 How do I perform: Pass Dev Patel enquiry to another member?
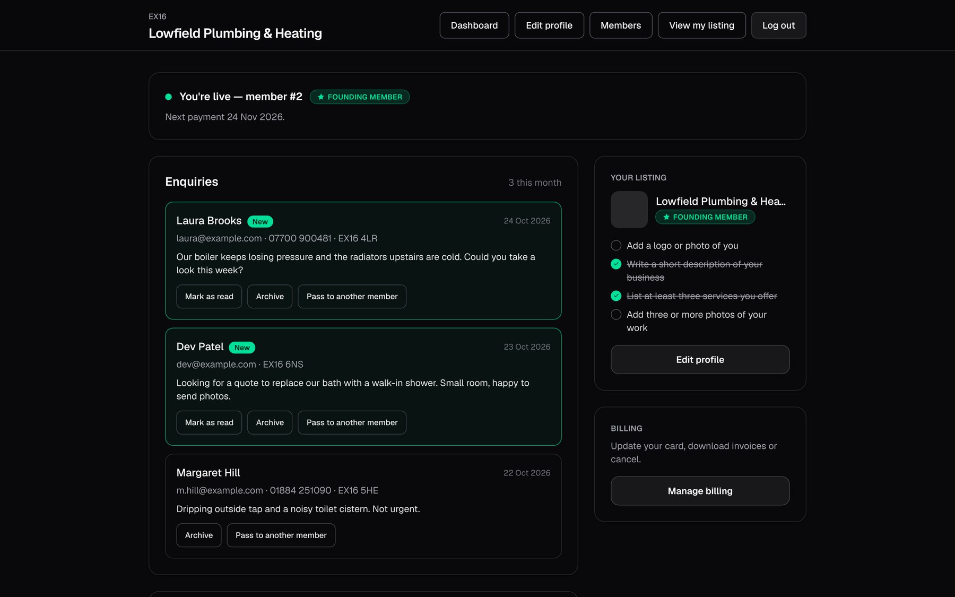(x=352, y=422)
